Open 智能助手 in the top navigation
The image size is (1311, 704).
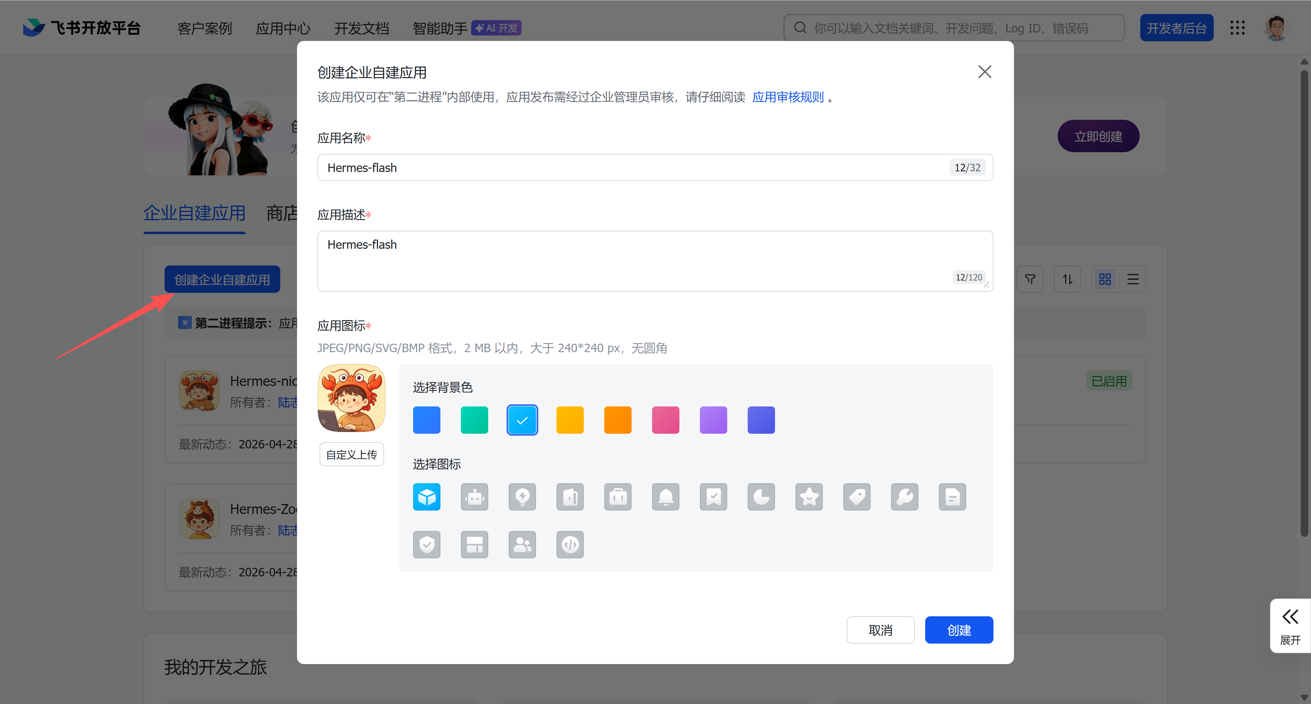440,28
